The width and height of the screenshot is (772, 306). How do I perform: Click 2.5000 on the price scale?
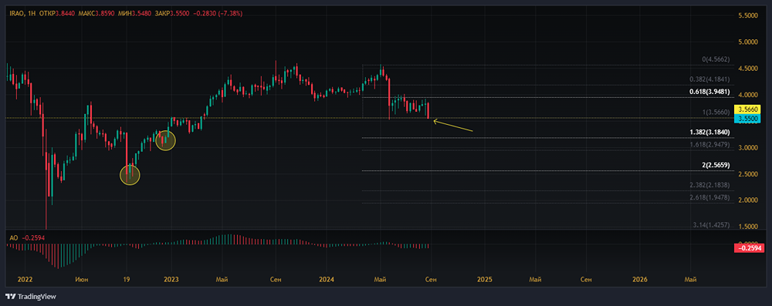(748, 174)
